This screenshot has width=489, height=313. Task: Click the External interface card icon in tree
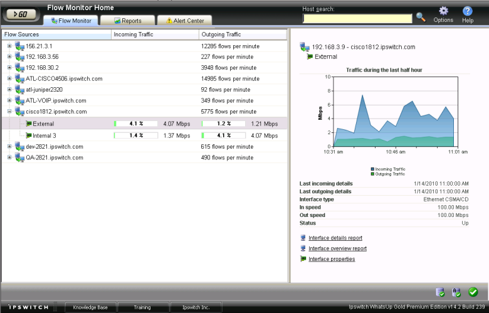coord(29,124)
